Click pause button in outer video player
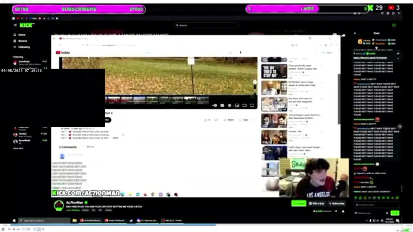Screen dimensions: 413x232 [x=3, y=229]
